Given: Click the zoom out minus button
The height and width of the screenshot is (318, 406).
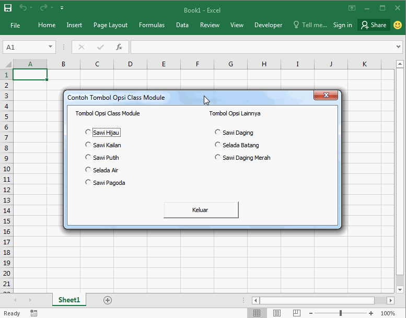Looking at the screenshot, I should coord(311,313).
